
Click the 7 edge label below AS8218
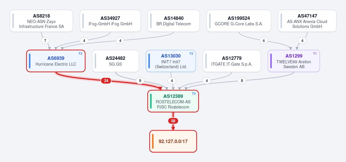click(45, 41)
